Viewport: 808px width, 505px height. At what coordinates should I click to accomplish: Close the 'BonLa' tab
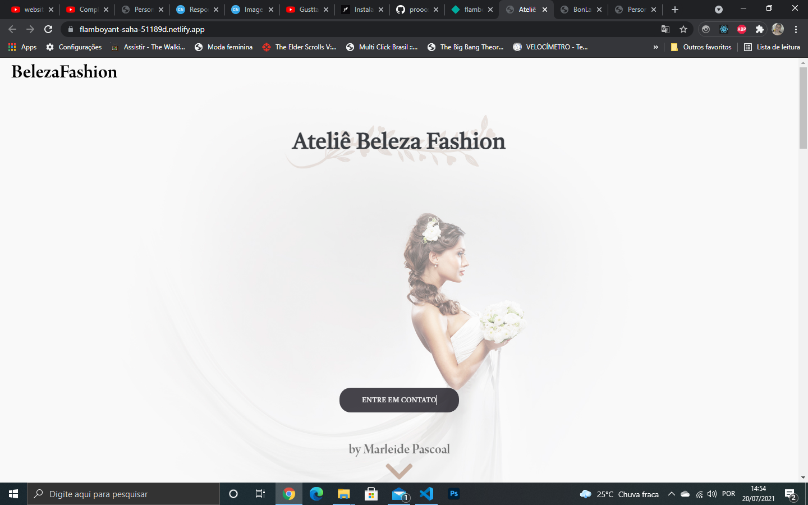pos(599,10)
